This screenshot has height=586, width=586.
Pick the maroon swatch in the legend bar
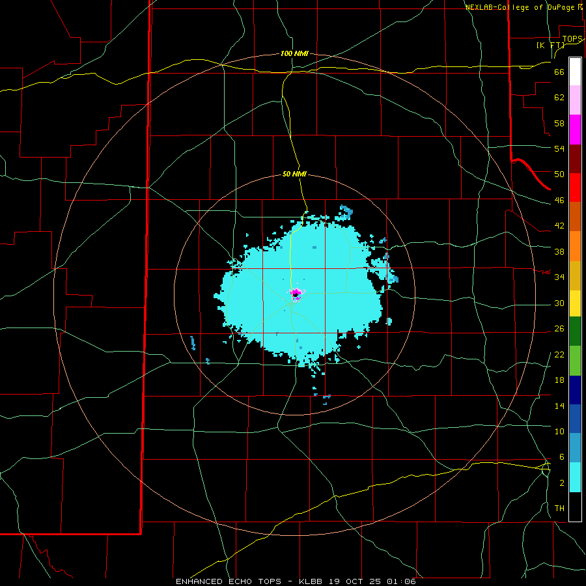click(x=575, y=159)
